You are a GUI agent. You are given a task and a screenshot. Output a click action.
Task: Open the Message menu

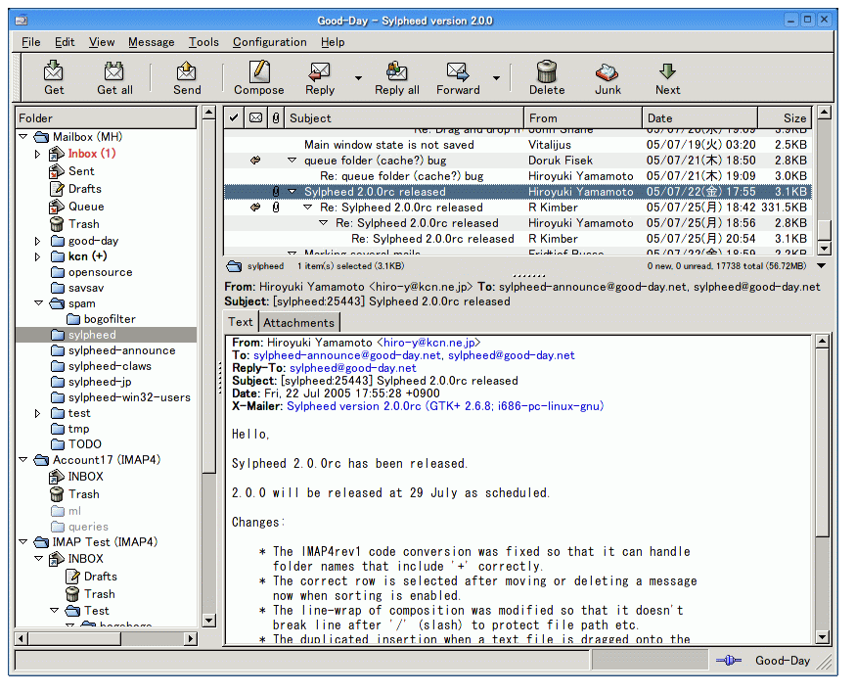[152, 42]
